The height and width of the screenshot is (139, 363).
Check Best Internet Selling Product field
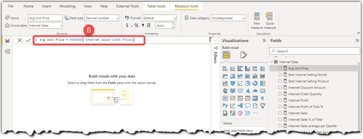[280, 81]
